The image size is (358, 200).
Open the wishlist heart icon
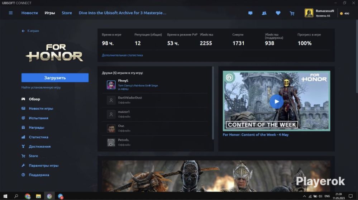278,13
